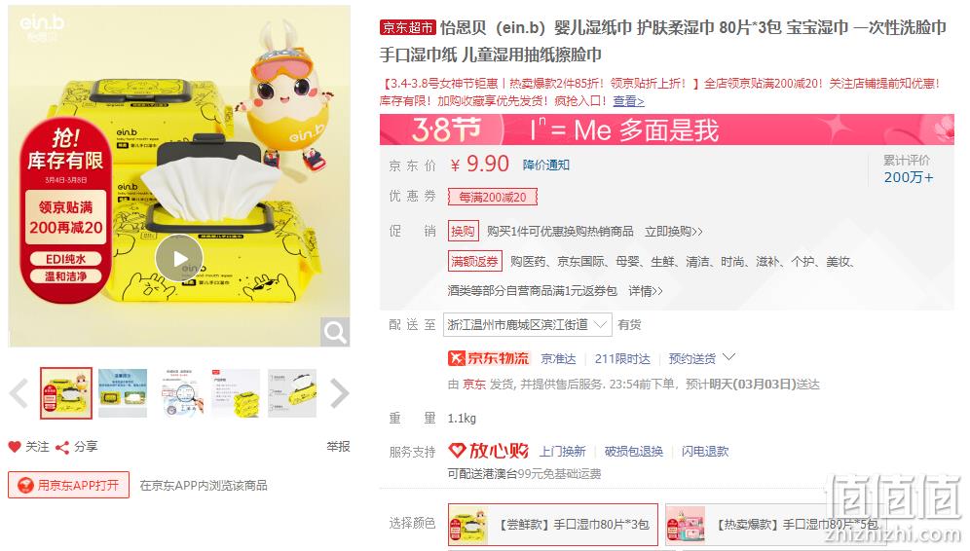Click the 降价通知 price alert link
This screenshot has height=551, width=970.
pyautogui.click(x=545, y=165)
